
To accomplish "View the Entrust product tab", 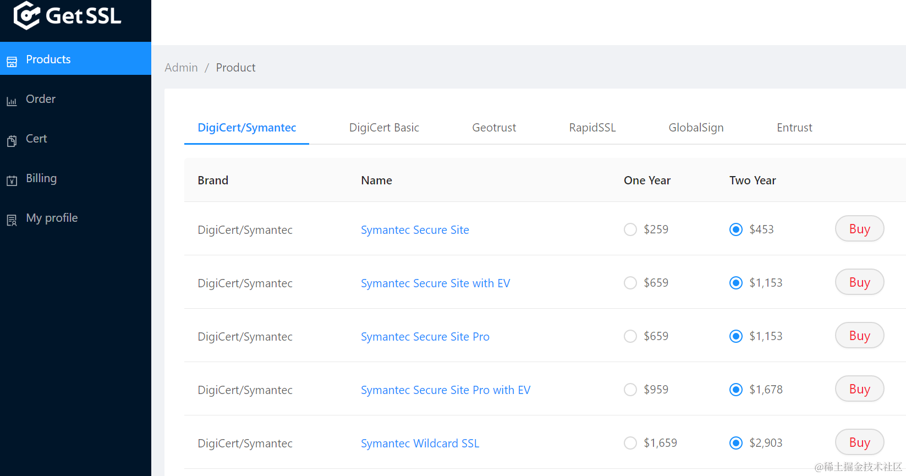I will pos(794,128).
